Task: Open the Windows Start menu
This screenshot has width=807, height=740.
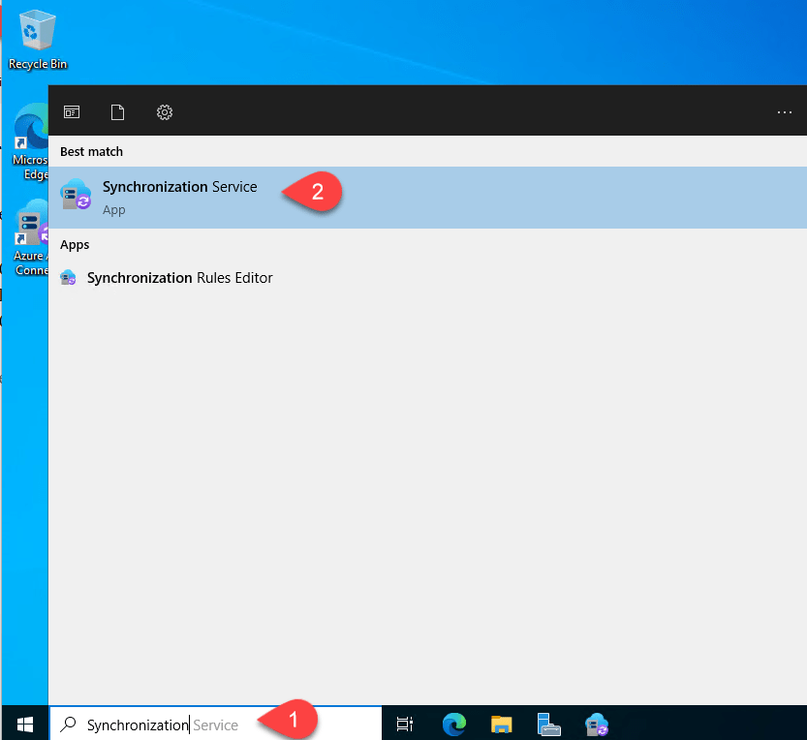Action: [24, 724]
